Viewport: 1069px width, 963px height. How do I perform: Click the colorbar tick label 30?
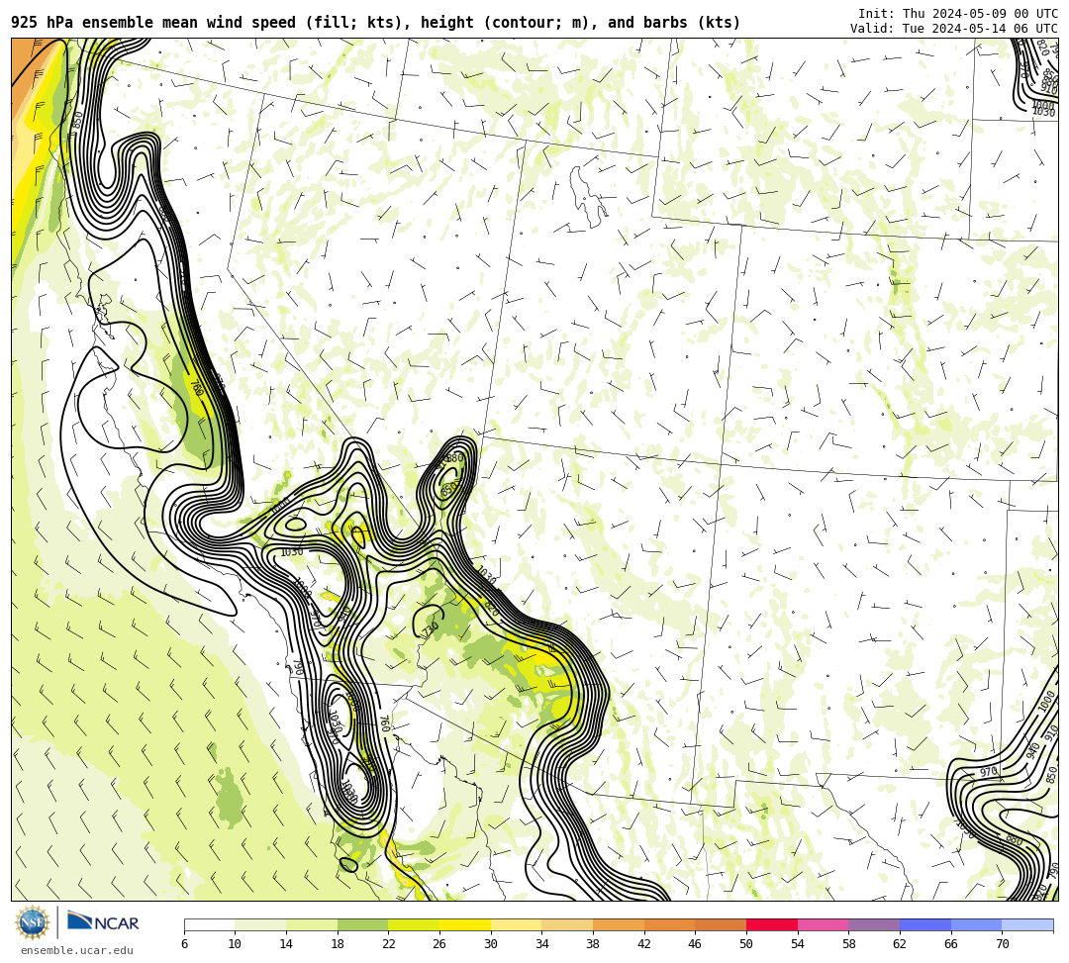[x=491, y=944]
